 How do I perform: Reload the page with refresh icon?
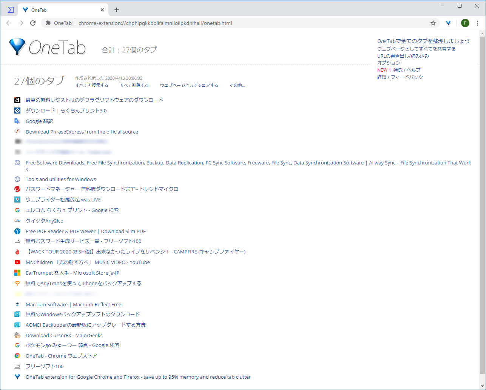(x=33, y=23)
